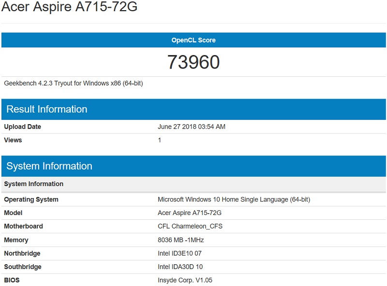Click the Model label
The height and width of the screenshot is (286, 387).
coord(13,213)
